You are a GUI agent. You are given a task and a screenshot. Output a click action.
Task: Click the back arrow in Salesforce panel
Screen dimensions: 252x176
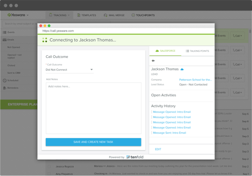153,61
